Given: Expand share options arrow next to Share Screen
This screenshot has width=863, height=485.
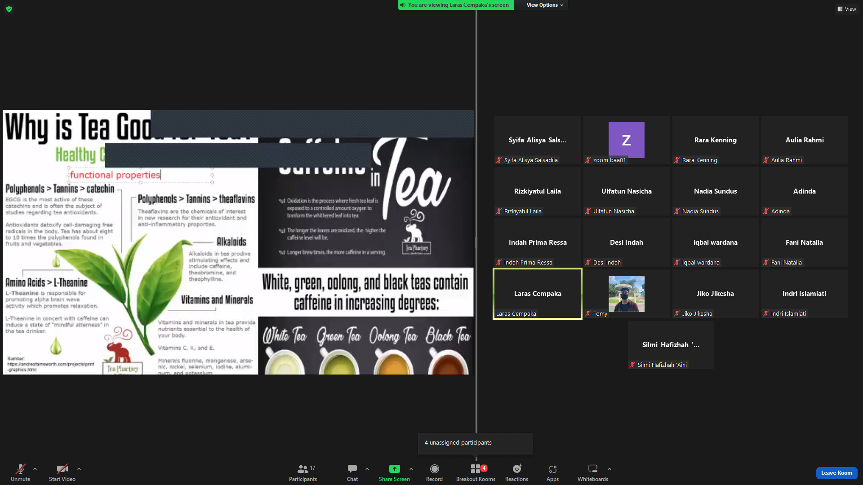Looking at the screenshot, I should (411, 469).
